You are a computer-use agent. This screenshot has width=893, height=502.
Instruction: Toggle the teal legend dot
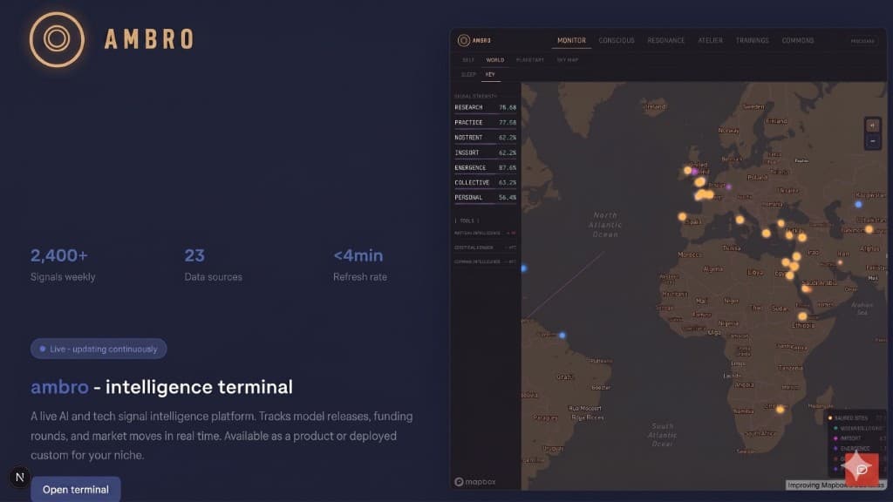pyautogui.click(x=835, y=428)
